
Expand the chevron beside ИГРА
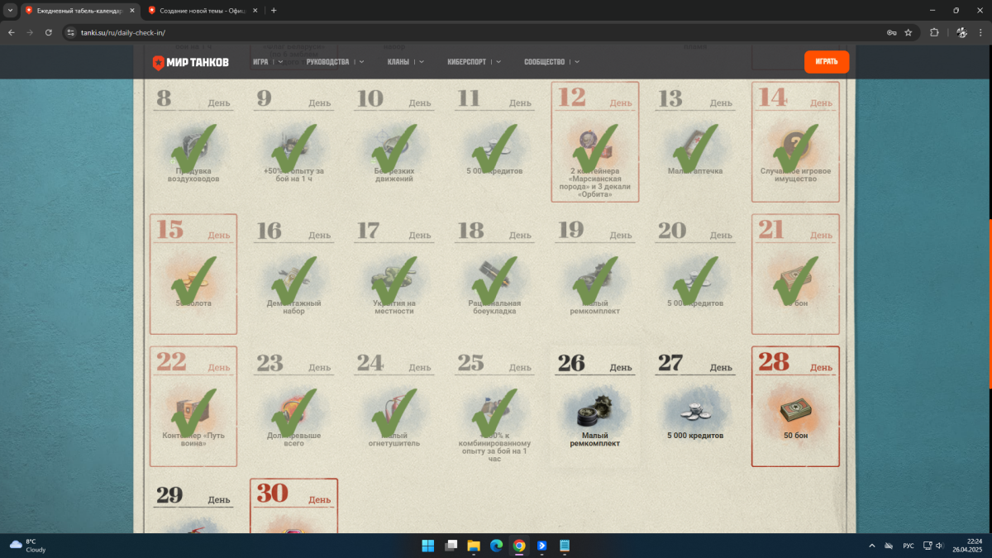pyautogui.click(x=281, y=62)
